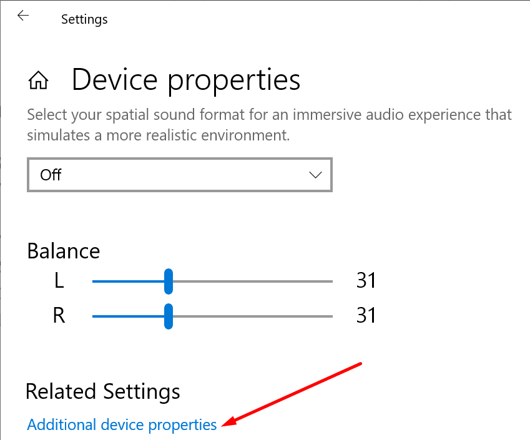
Task: Click the Related Settings heading
Action: pyautogui.click(x=102, y=391)
